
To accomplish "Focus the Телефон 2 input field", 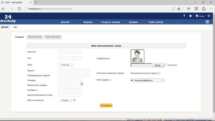I will (x=70, y=90).
